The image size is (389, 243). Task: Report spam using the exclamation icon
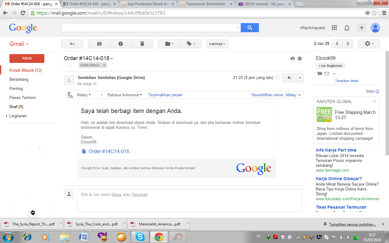point(121,44)
